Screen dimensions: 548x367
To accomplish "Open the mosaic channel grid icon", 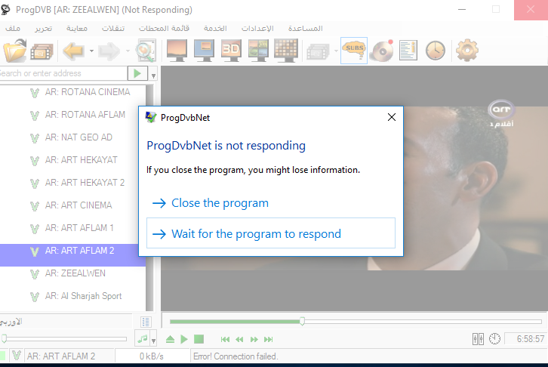I will pyautogui.click(x=285, y=51).
